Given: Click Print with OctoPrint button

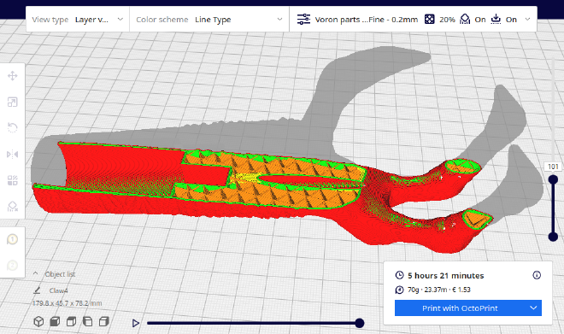Looking at the screenshot, I should (x=460, y=308).
